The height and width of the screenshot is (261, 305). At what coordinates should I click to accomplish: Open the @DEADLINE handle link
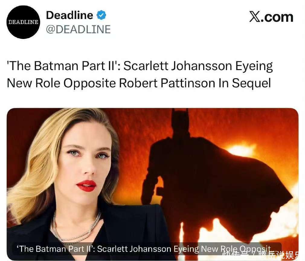[x=78, y=29]
